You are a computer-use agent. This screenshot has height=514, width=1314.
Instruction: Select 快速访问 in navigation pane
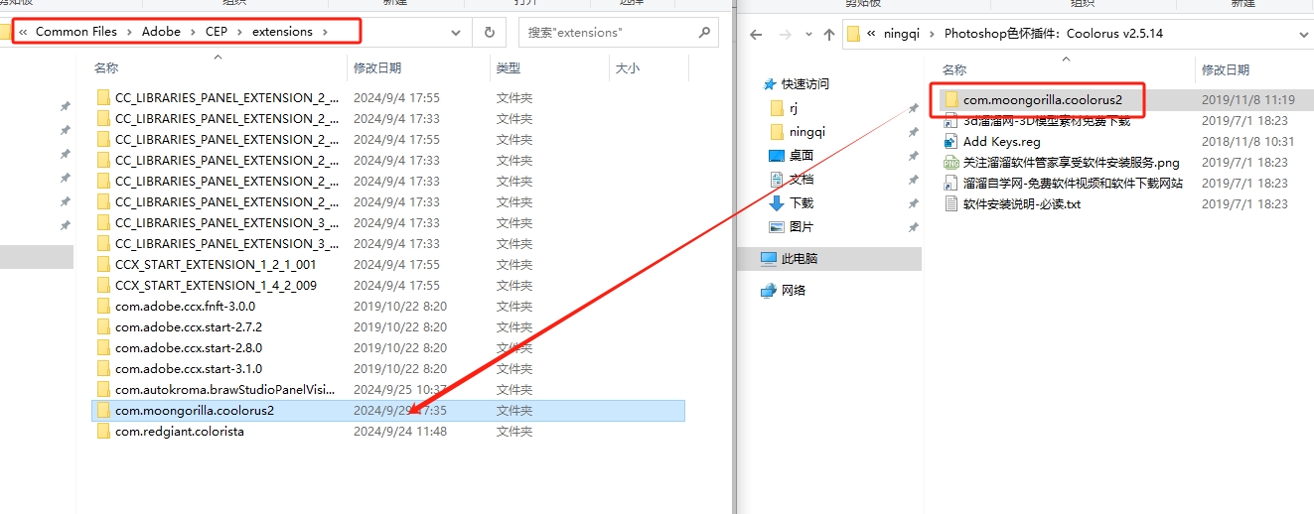click(x=804, y=84)
